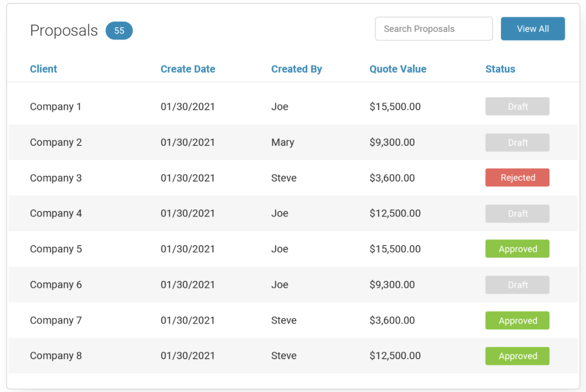Select the $15,500.00 quote value for Company 5
Image resolution: width=586 pixels, height=392 pixels.
[395, 249]
